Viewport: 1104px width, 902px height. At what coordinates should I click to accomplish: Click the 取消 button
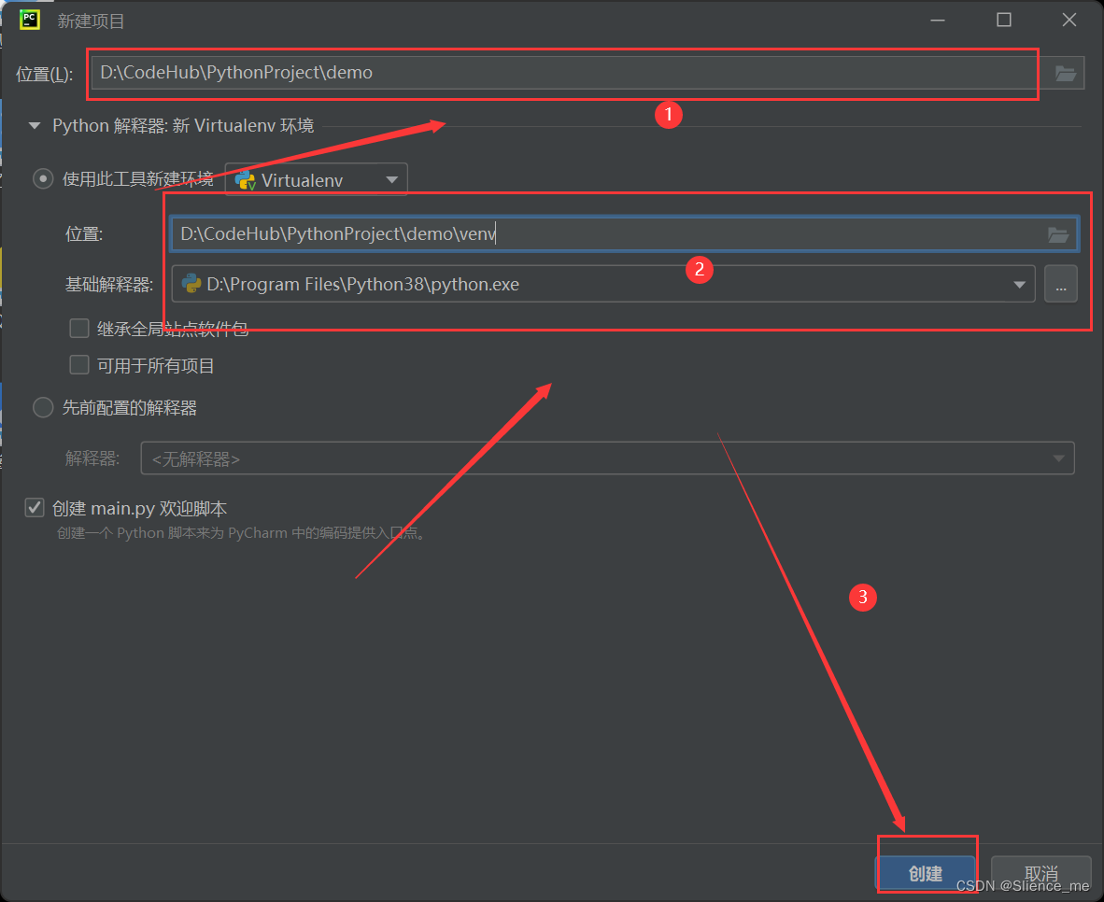click(x=1041, y=874)
